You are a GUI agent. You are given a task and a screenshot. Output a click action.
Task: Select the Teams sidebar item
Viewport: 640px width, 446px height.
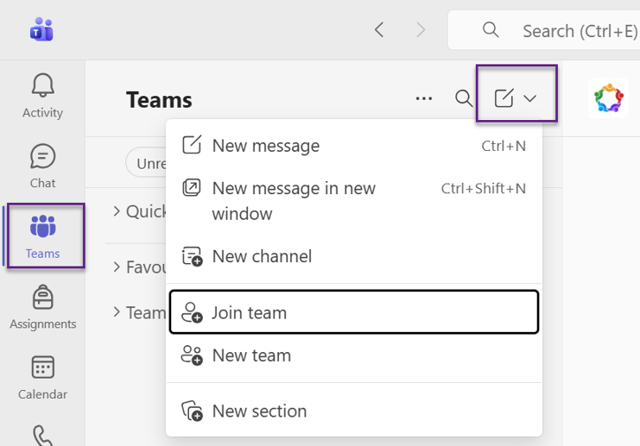coord(42,236)
